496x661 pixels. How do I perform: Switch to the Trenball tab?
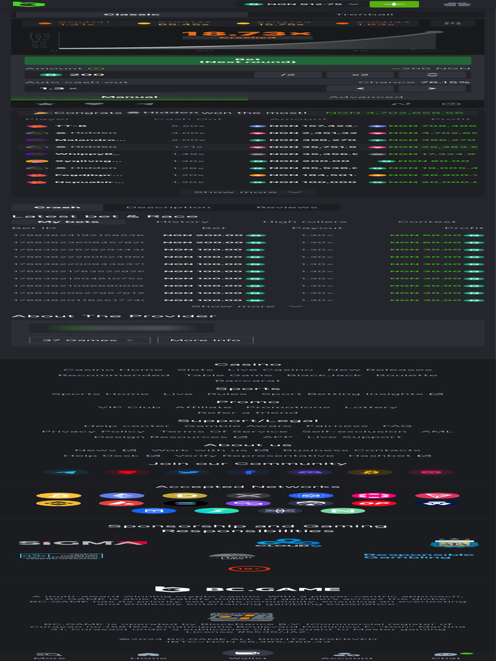tap(364, 15)
